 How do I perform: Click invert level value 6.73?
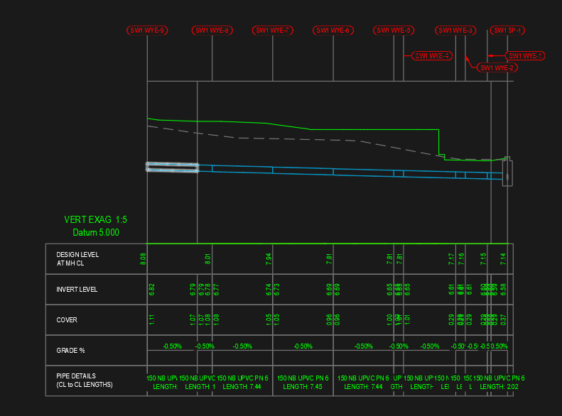click(276, 289)
